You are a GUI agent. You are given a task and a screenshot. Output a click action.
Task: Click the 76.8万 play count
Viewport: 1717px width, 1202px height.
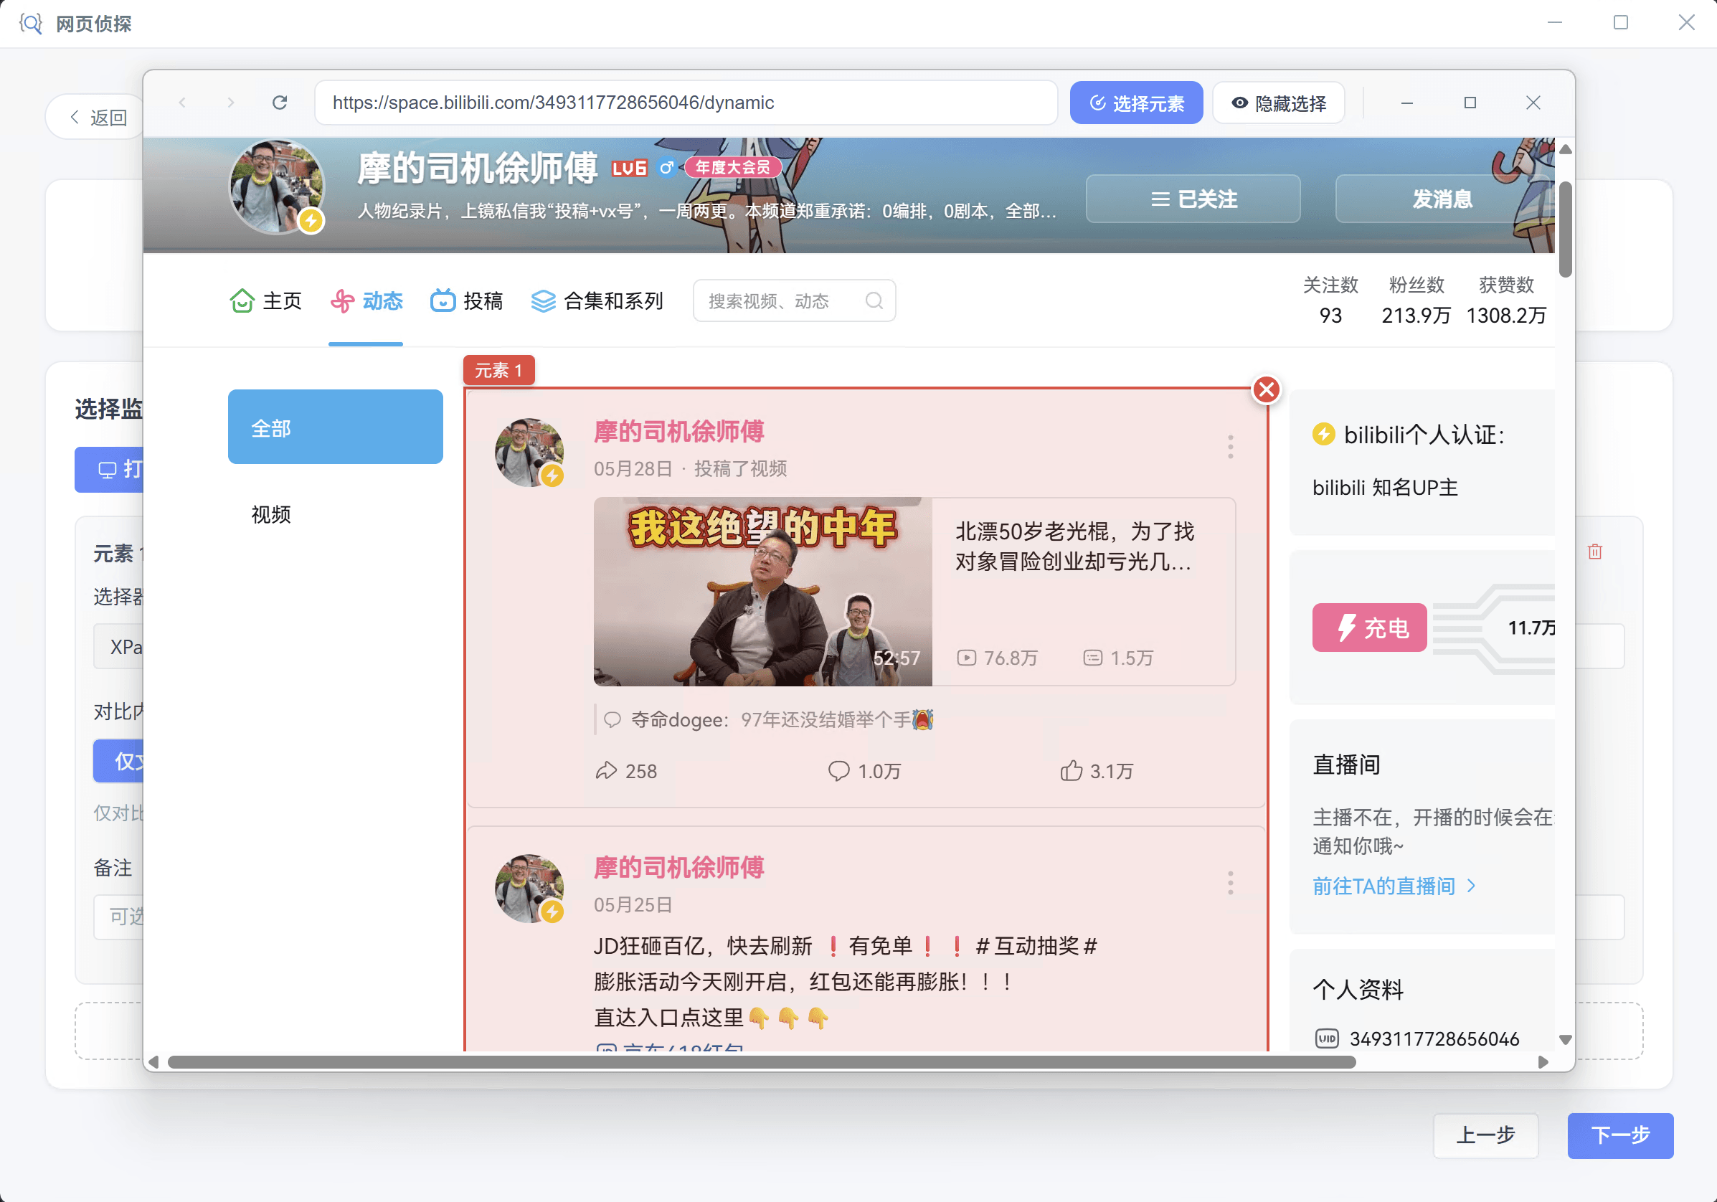[x=997, y=658]
